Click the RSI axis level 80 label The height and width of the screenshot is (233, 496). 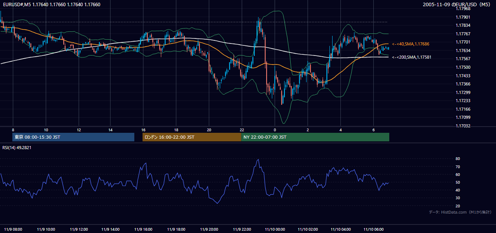pyautogui.click(x=458, y=159)
